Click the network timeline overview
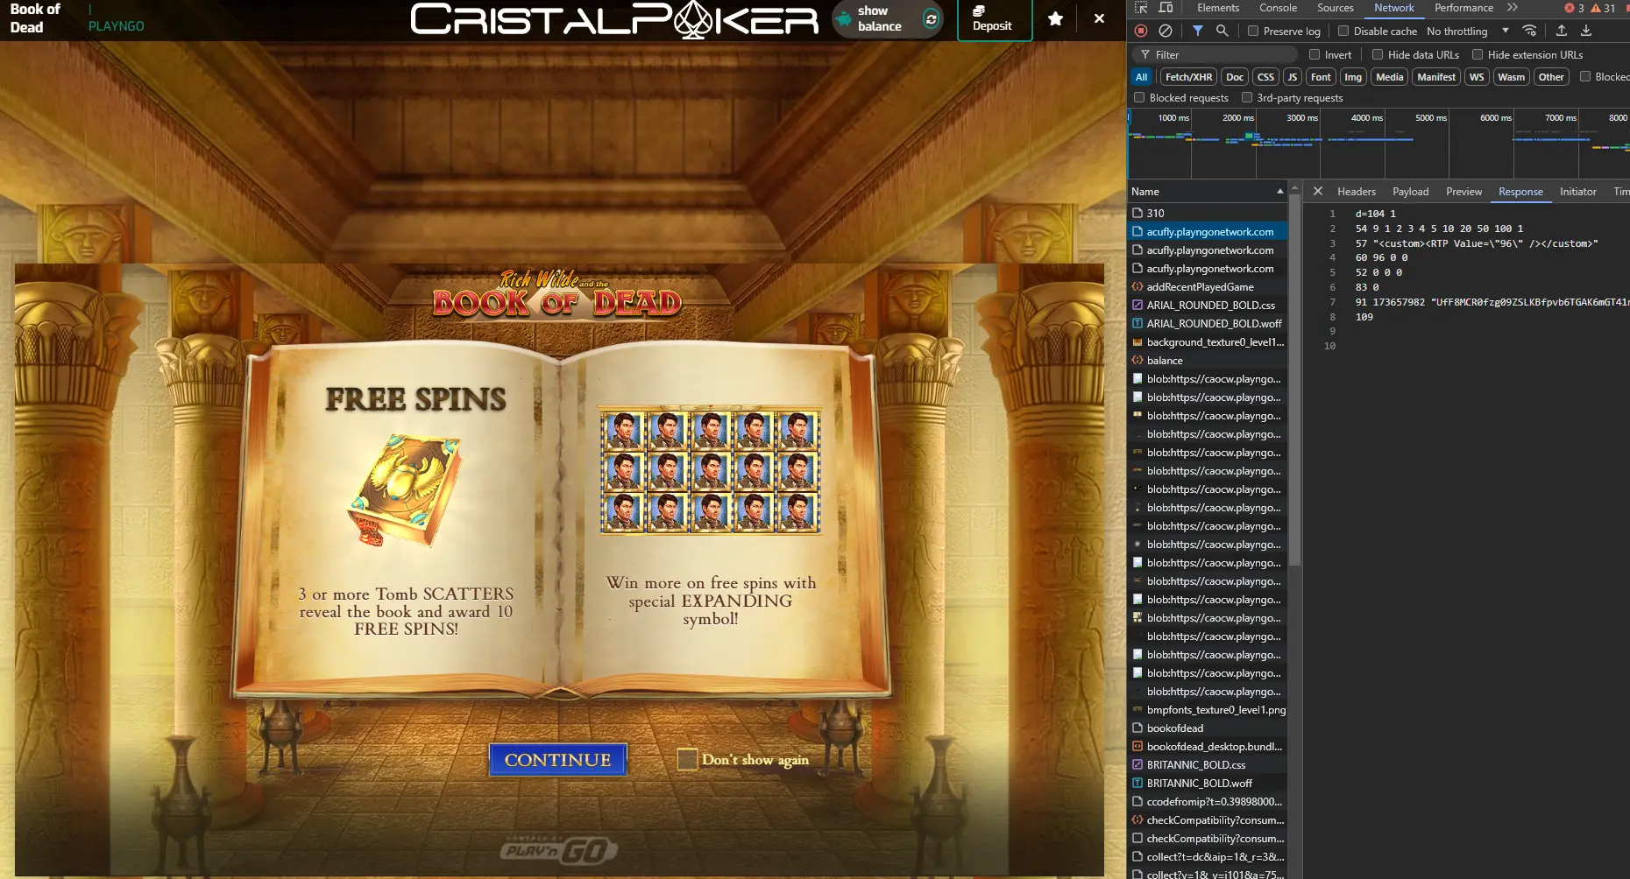The width and height of the screenshot is (1630, 879). (1378, 144)
